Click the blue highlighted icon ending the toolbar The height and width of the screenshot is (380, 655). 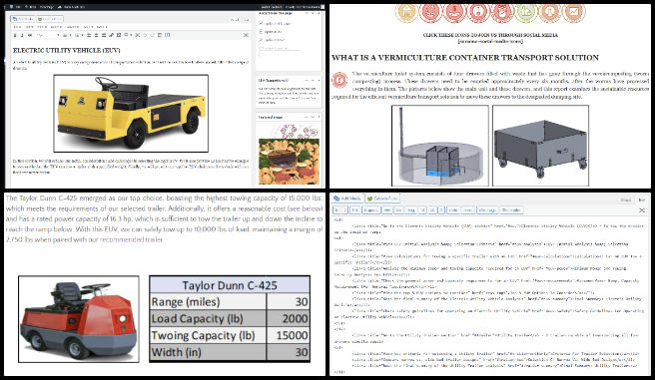click(x=167, y=35)
